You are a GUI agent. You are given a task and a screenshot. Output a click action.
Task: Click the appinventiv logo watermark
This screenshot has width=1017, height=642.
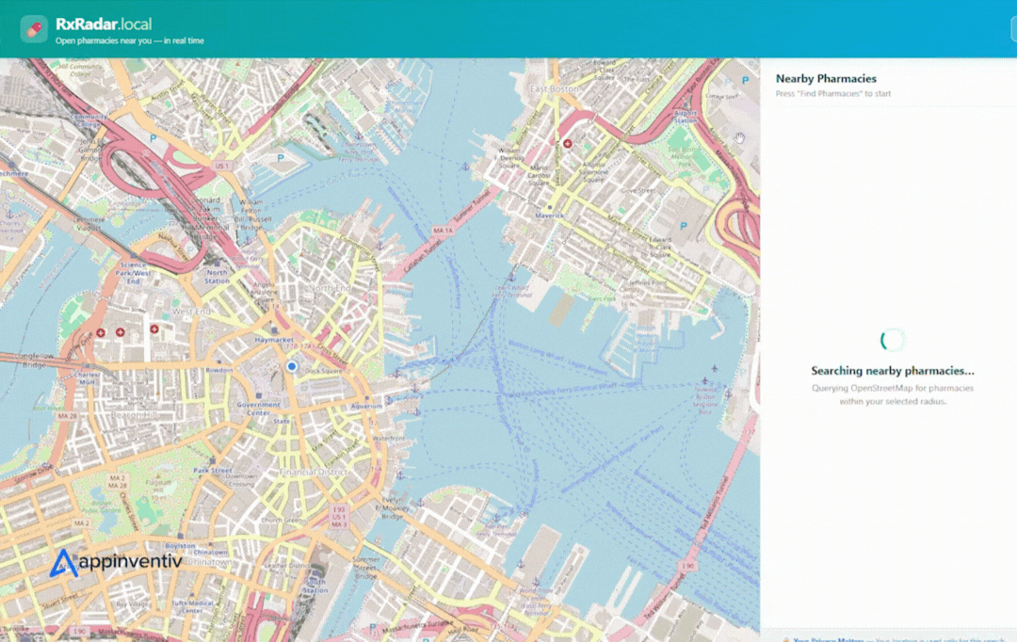coord(116,563)
